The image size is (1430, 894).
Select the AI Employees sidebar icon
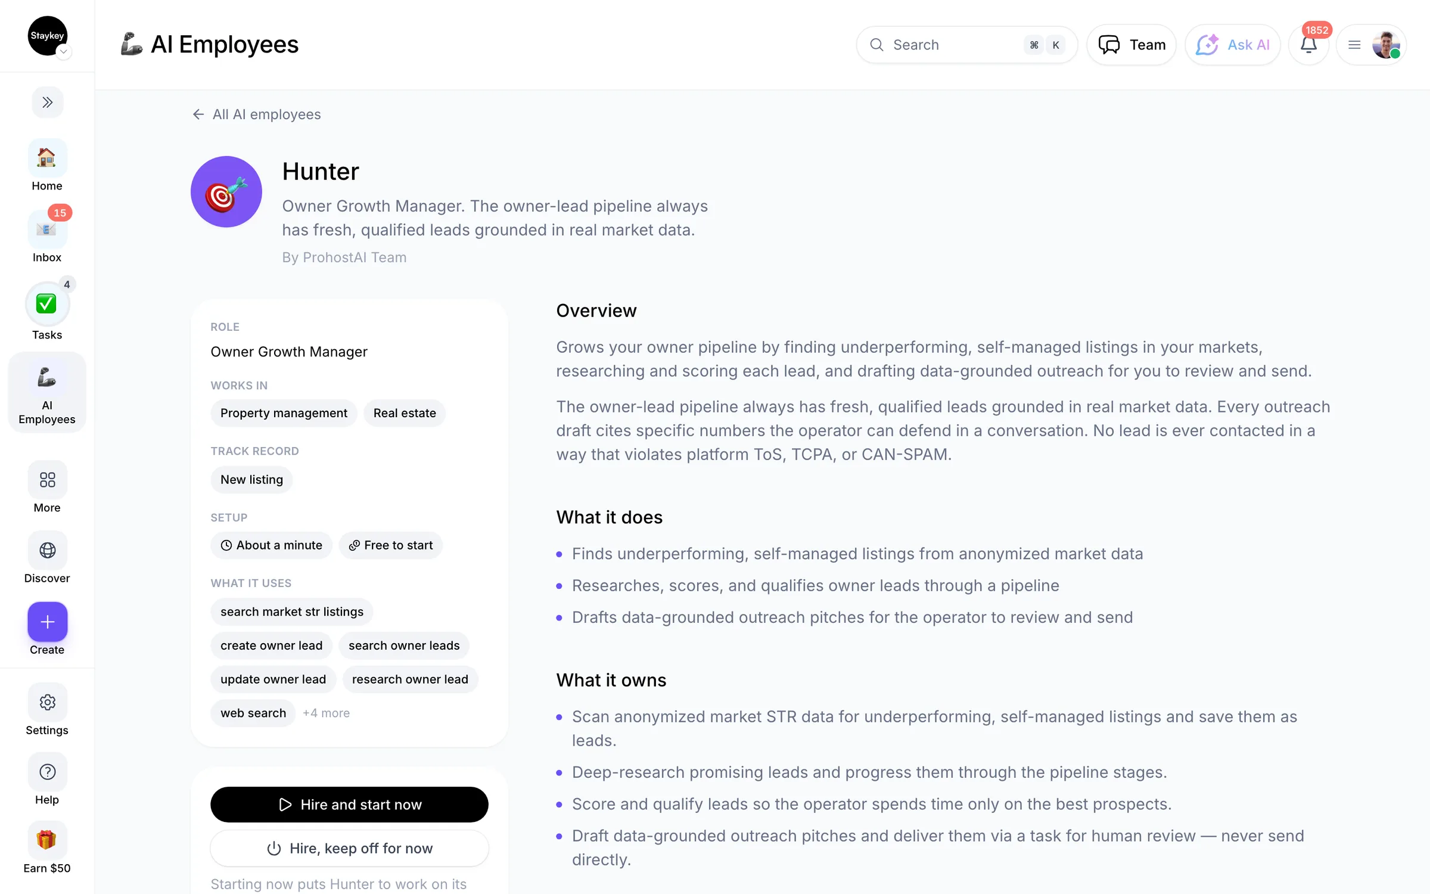[47, 393]
